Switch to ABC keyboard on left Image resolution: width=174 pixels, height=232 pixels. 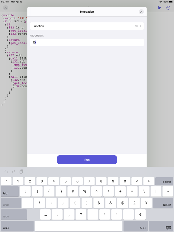pyautogui.click(x=17, y=226)
